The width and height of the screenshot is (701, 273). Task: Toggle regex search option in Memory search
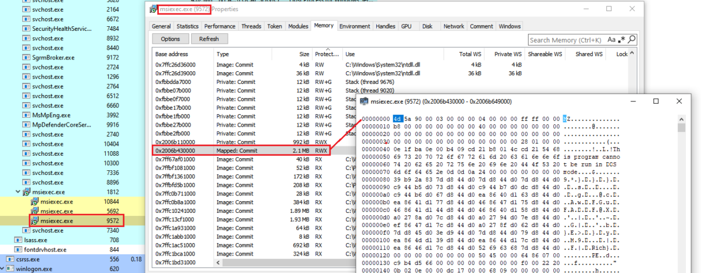coord(623,40)
